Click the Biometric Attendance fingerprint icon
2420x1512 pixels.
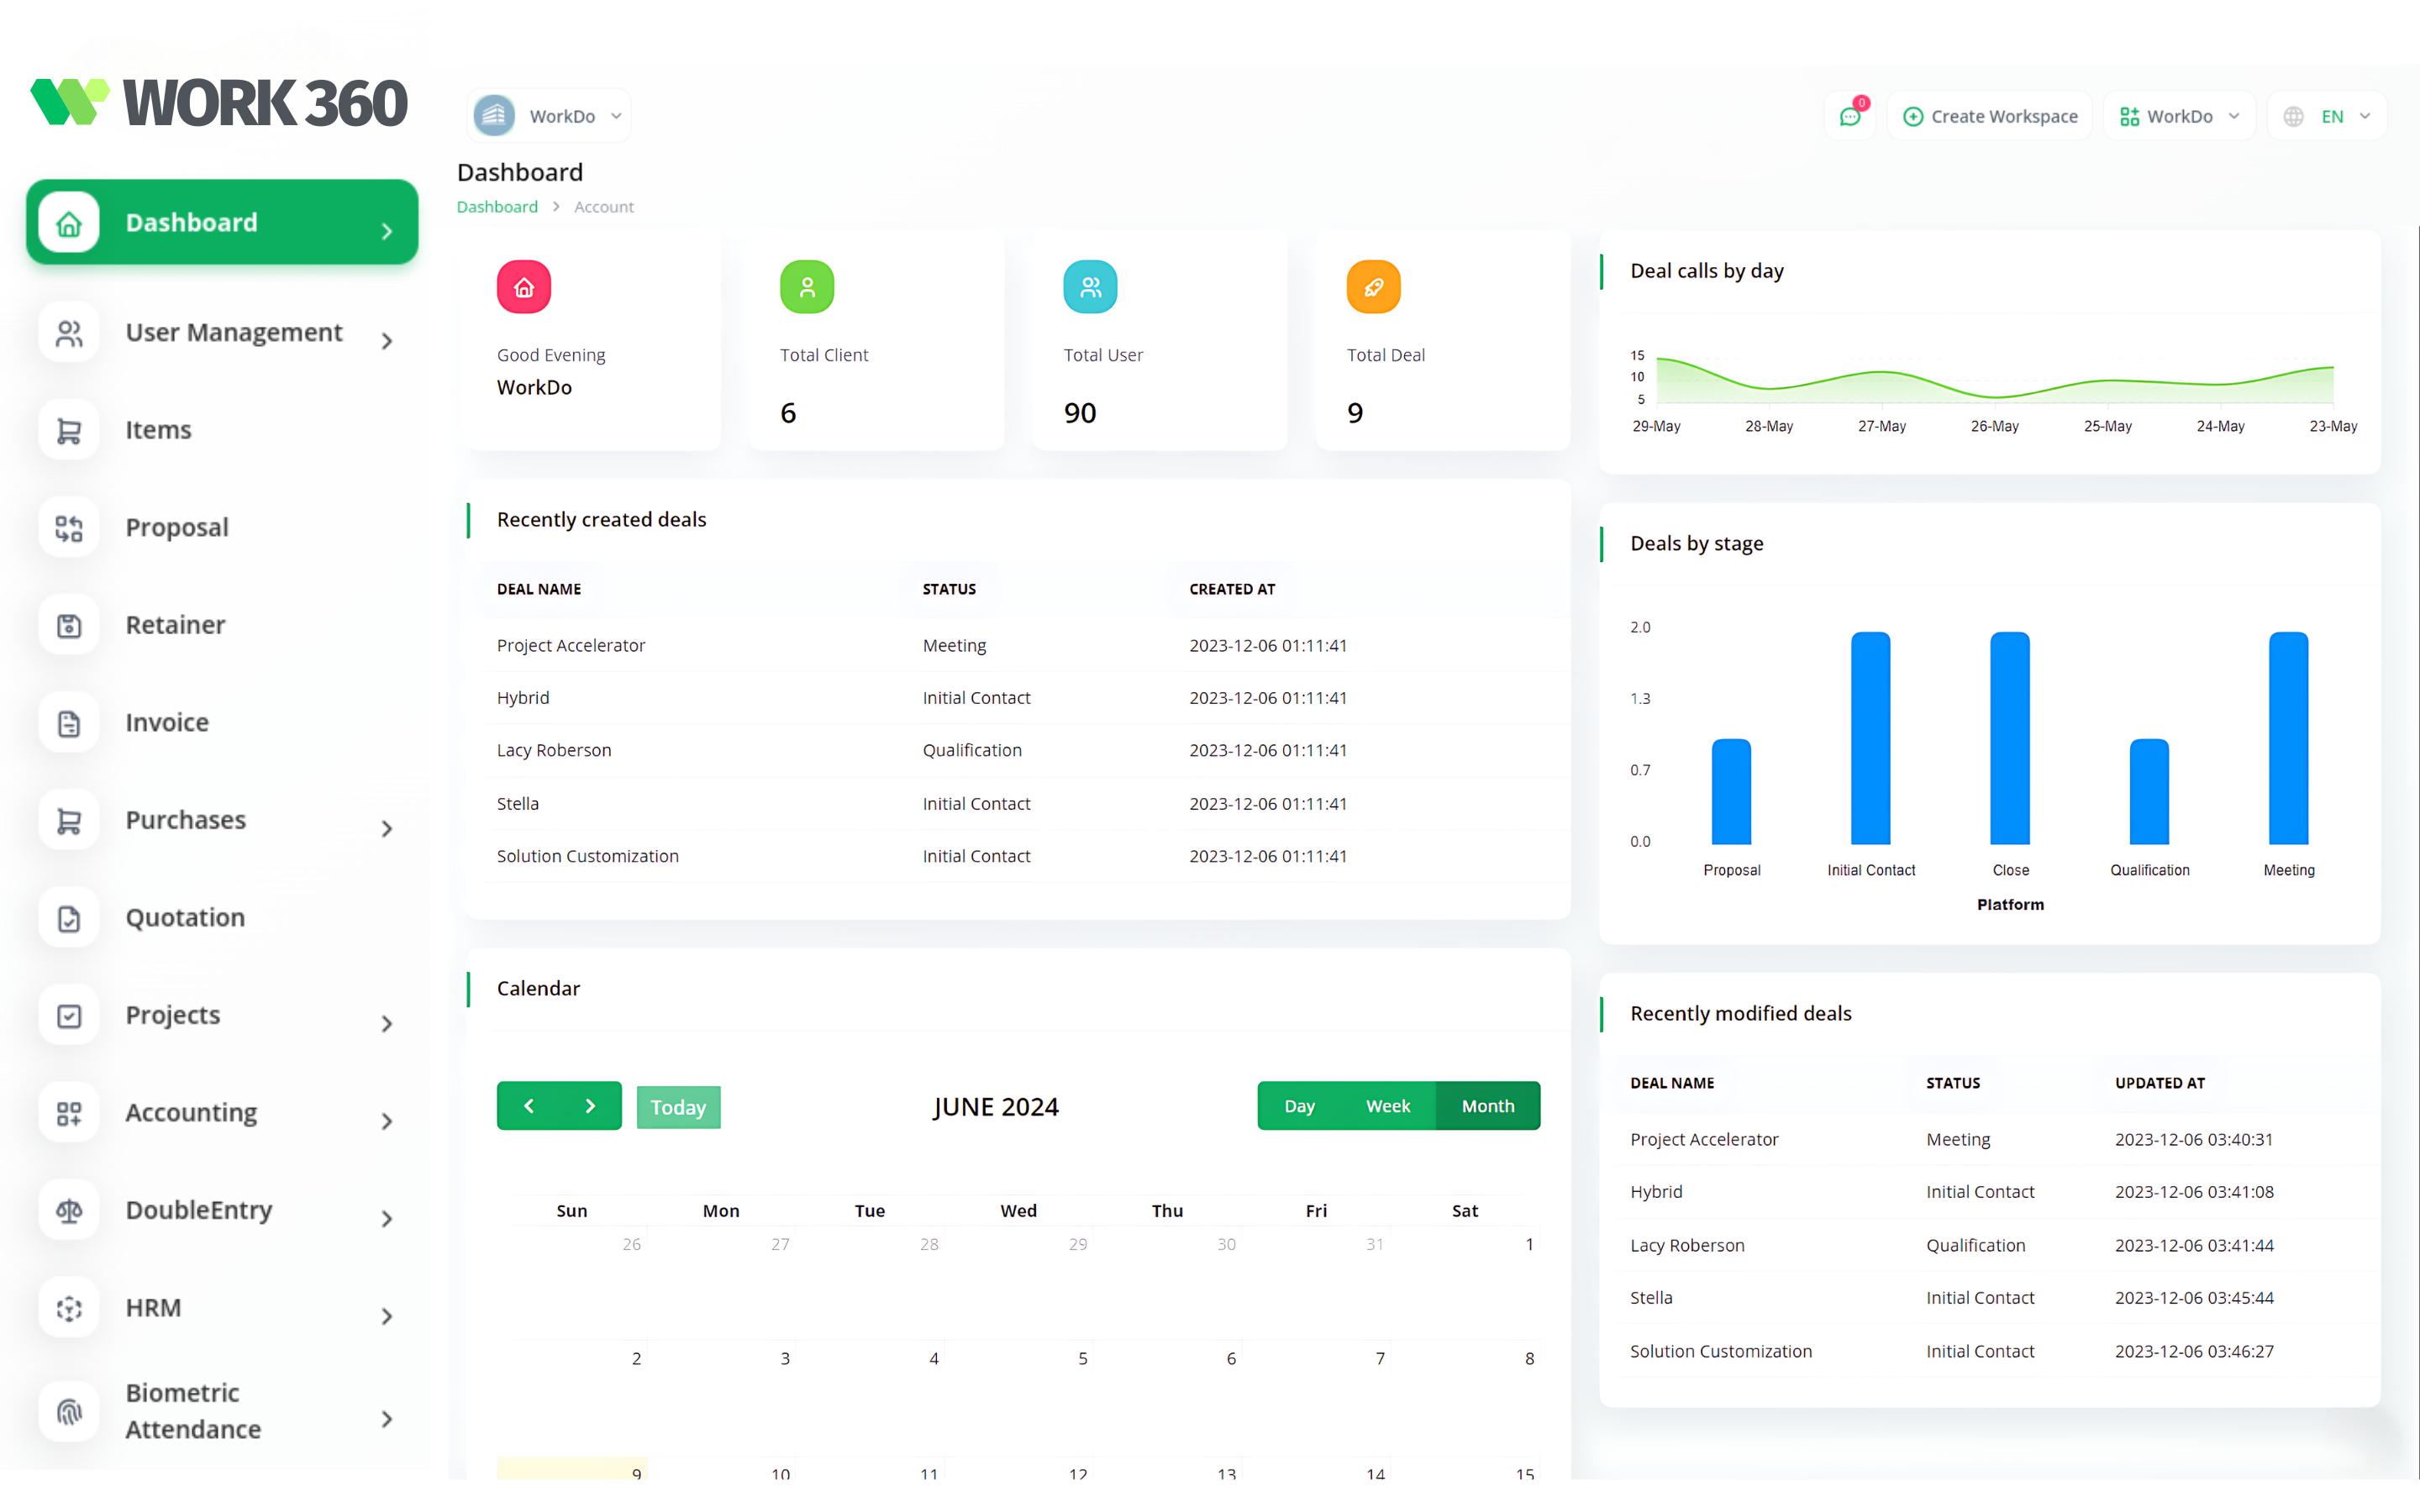click(x=69, y=1411)
